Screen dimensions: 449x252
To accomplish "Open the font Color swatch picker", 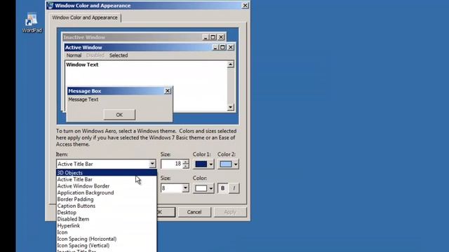I will (203, 188).
